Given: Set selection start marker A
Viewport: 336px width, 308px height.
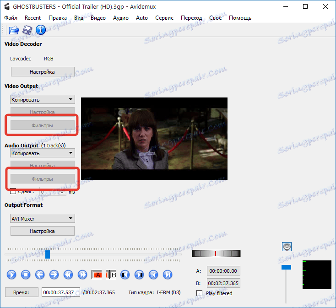Looking at the screenshot, I should [97, 275].
